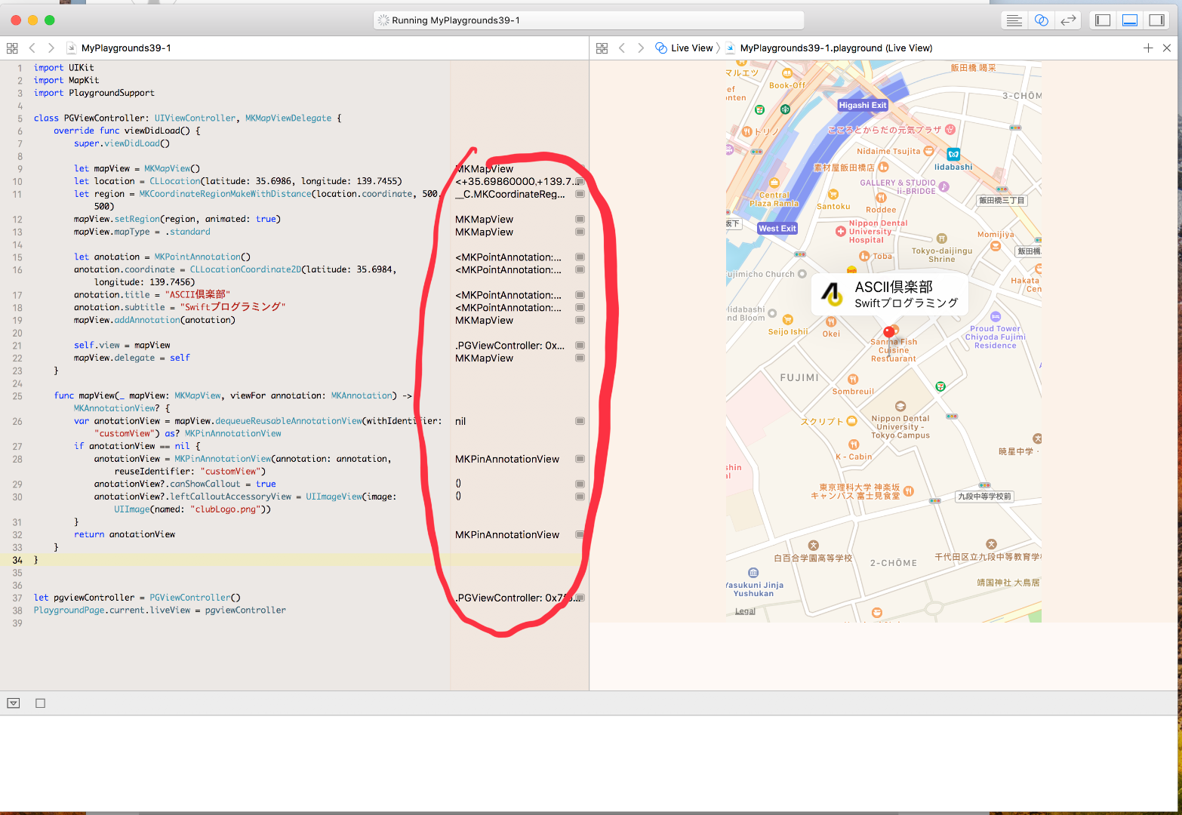Toggle the Utilities panel visibility

[x=1156, y=20]
